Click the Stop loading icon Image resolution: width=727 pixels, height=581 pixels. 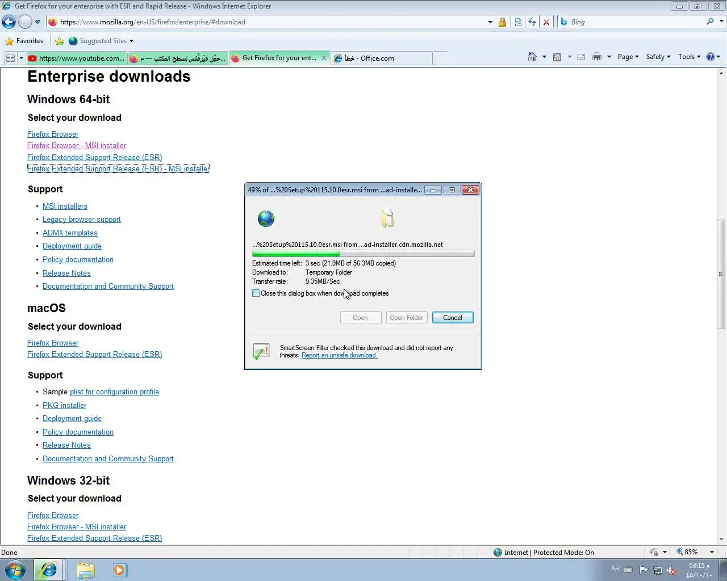point(546,22)
